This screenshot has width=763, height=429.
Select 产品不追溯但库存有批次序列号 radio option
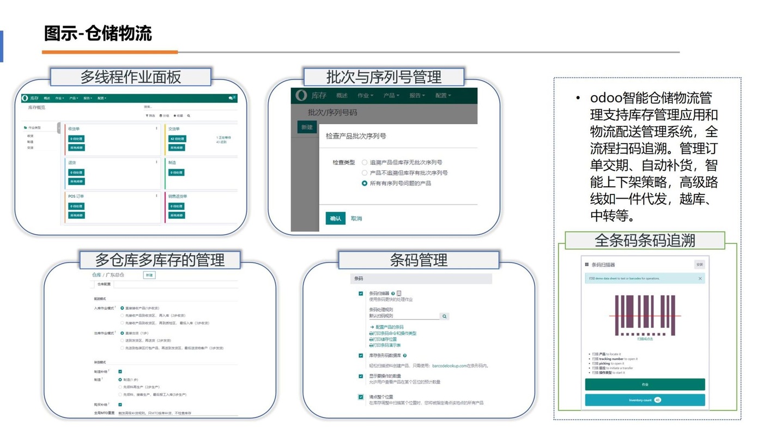[365, 173]
